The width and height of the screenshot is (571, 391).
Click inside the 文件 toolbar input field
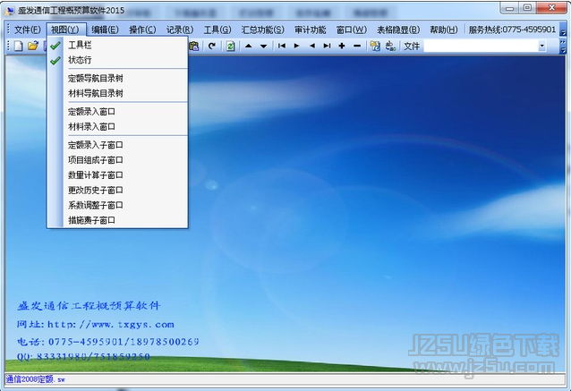[481, 47]
